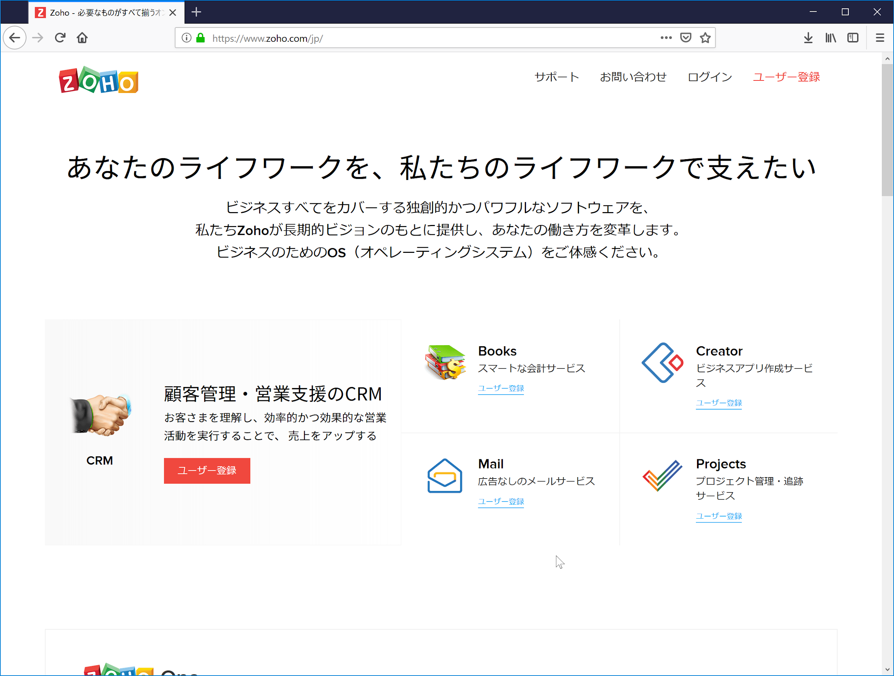Screen dimensions: 894x676
Task: Close the Zoho tab
Action: 173,13
